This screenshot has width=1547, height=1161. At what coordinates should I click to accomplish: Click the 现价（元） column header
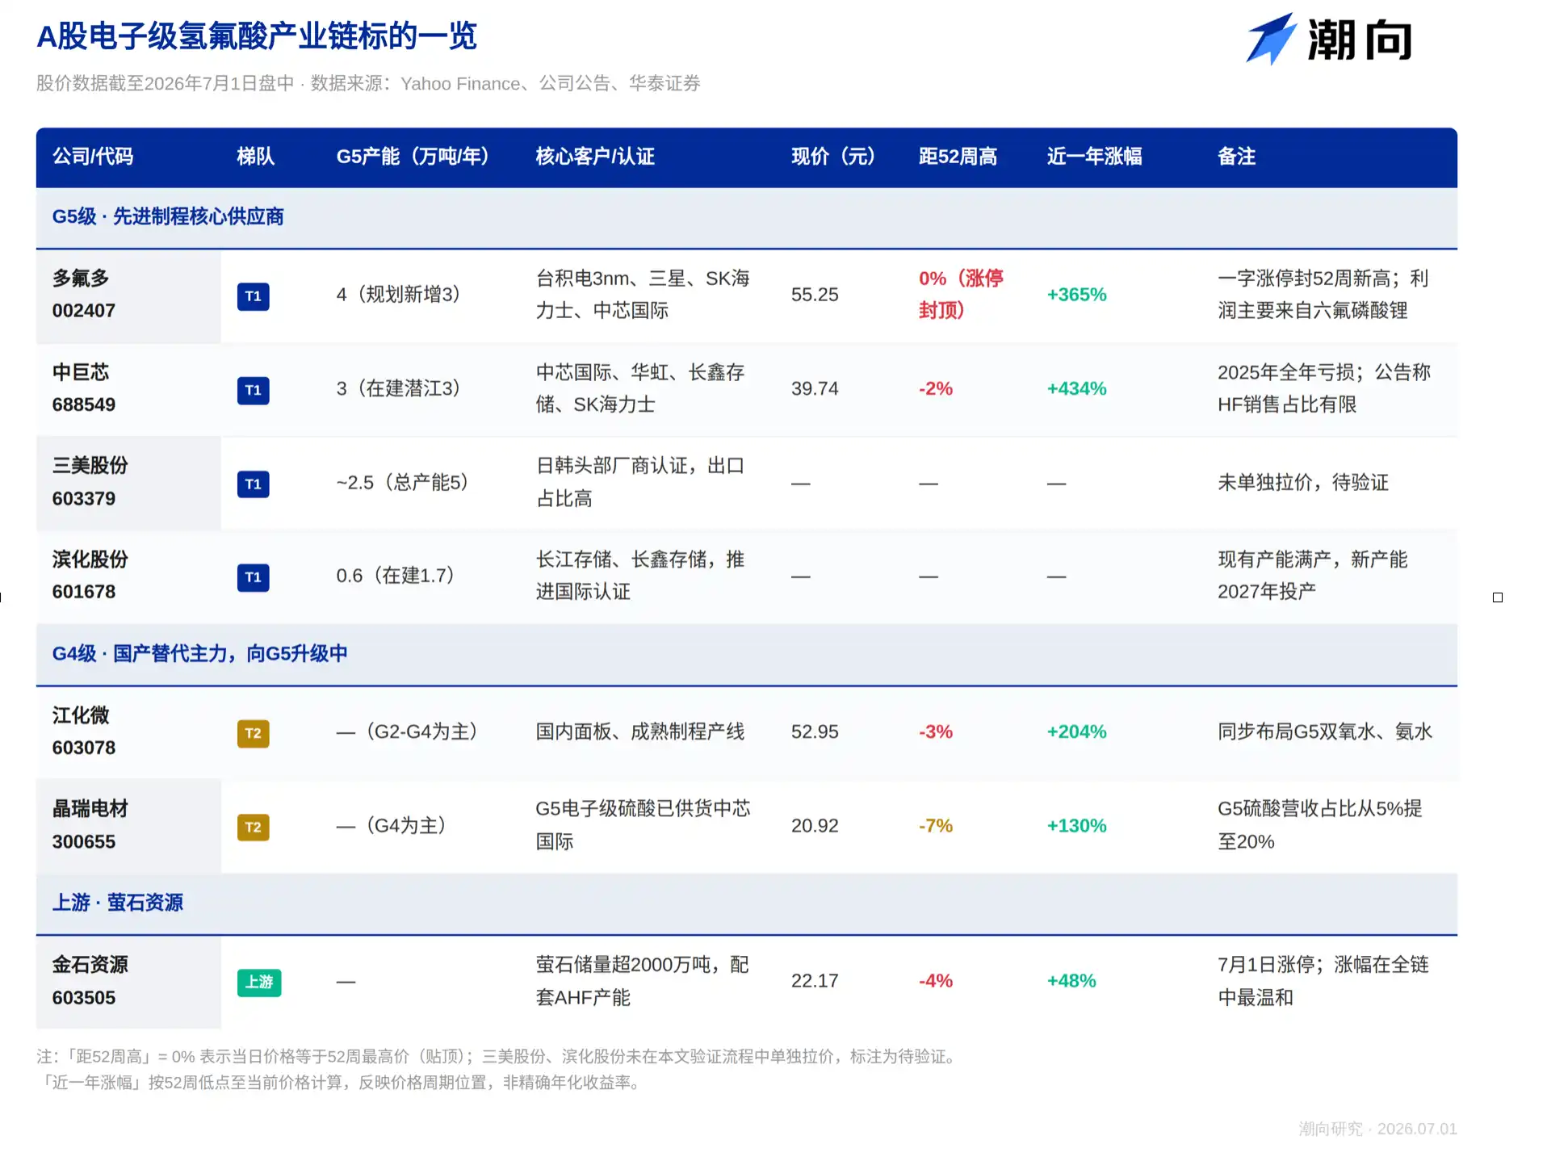click(833, 157)
